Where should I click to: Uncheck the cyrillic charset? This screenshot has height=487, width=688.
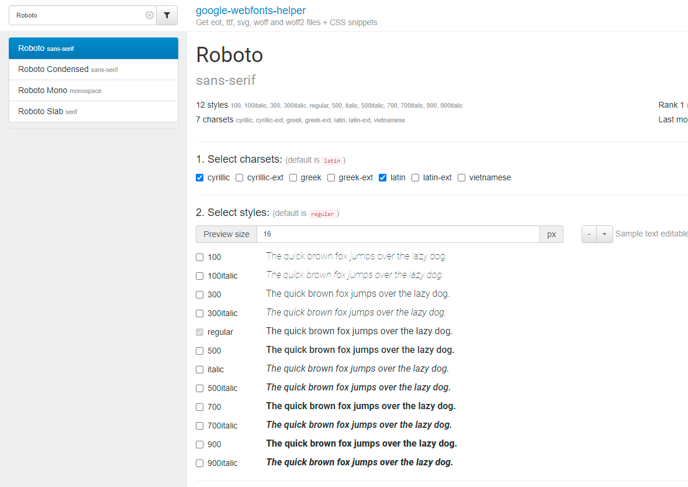point(200,177)
